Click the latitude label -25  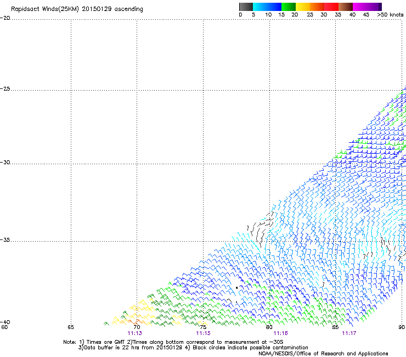5,89
